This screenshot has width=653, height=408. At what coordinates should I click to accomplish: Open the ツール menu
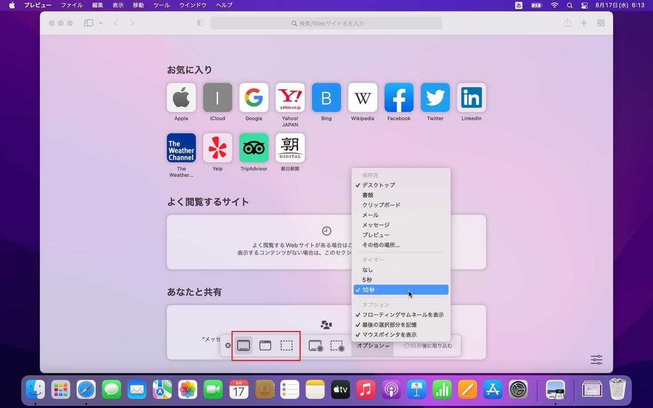162,5
